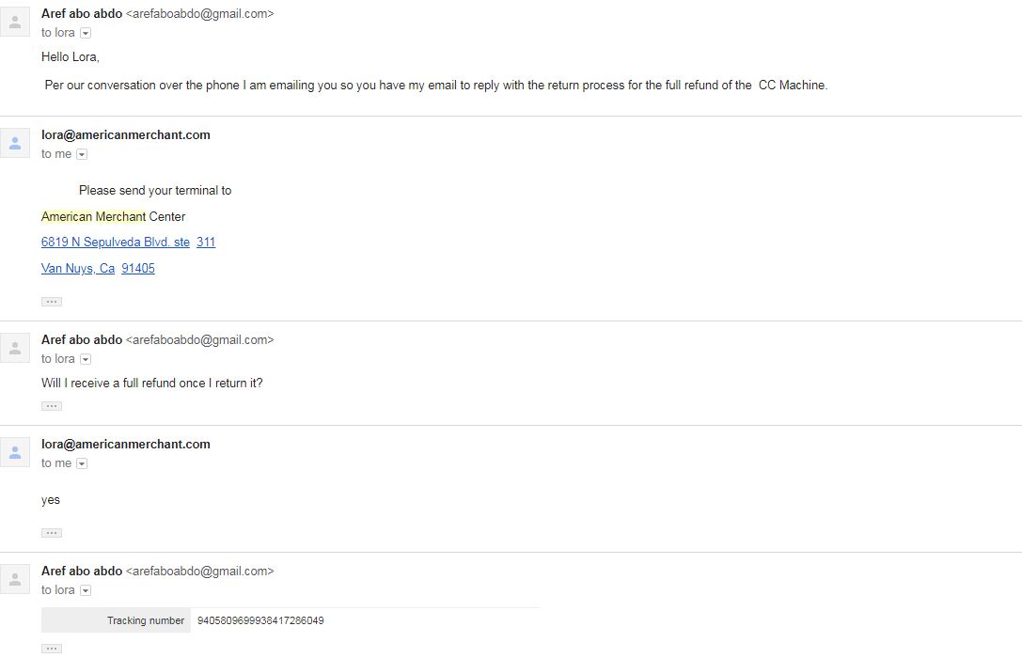This screenshot has height=658, width=1022.
Task: Click avatar beside lora's 'yes' reply
Action: 14,452
